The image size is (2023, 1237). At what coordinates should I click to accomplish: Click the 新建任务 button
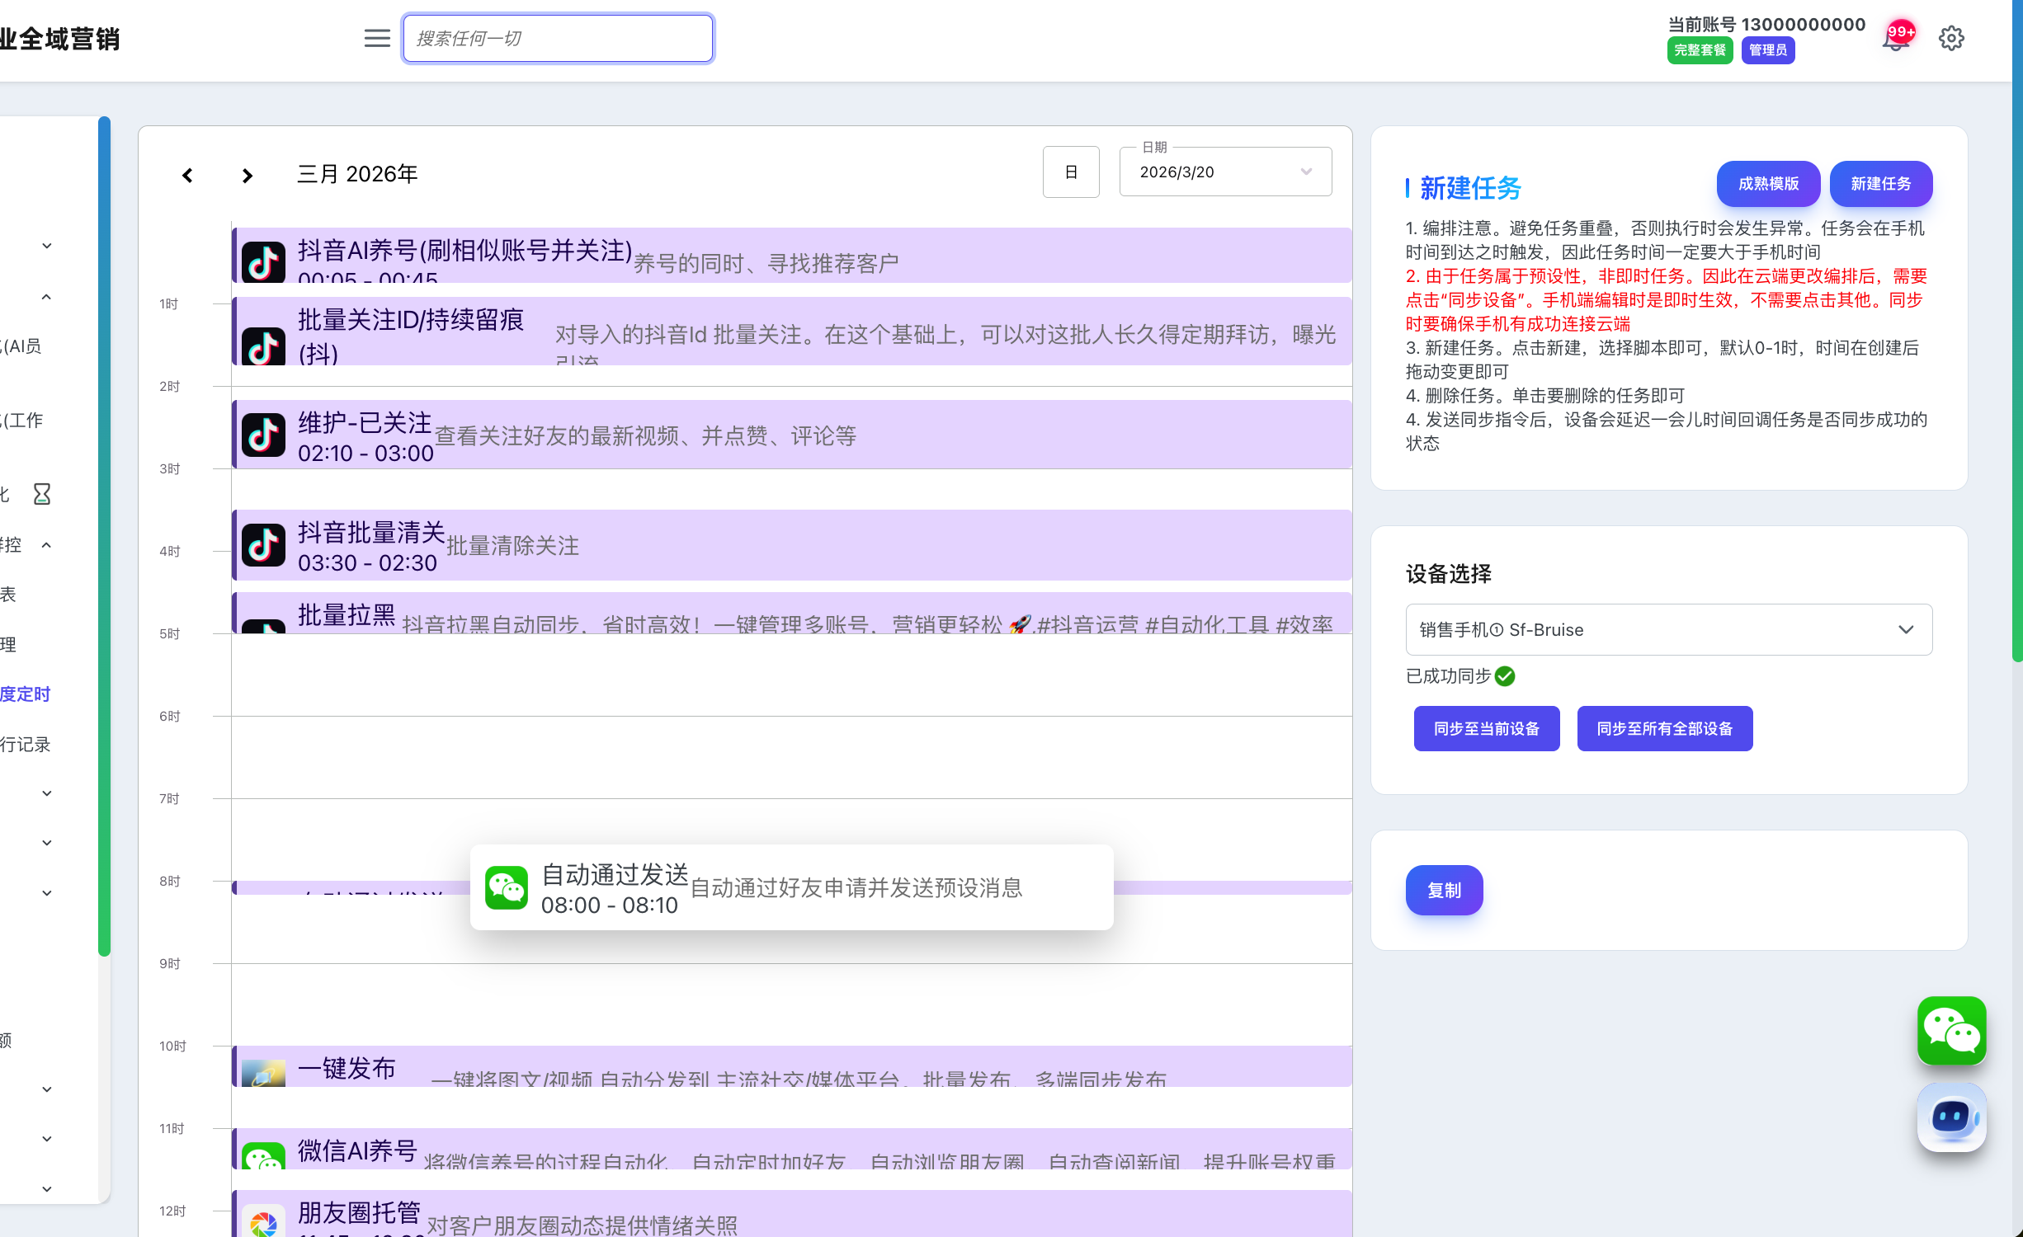[x=1880, y=183]
